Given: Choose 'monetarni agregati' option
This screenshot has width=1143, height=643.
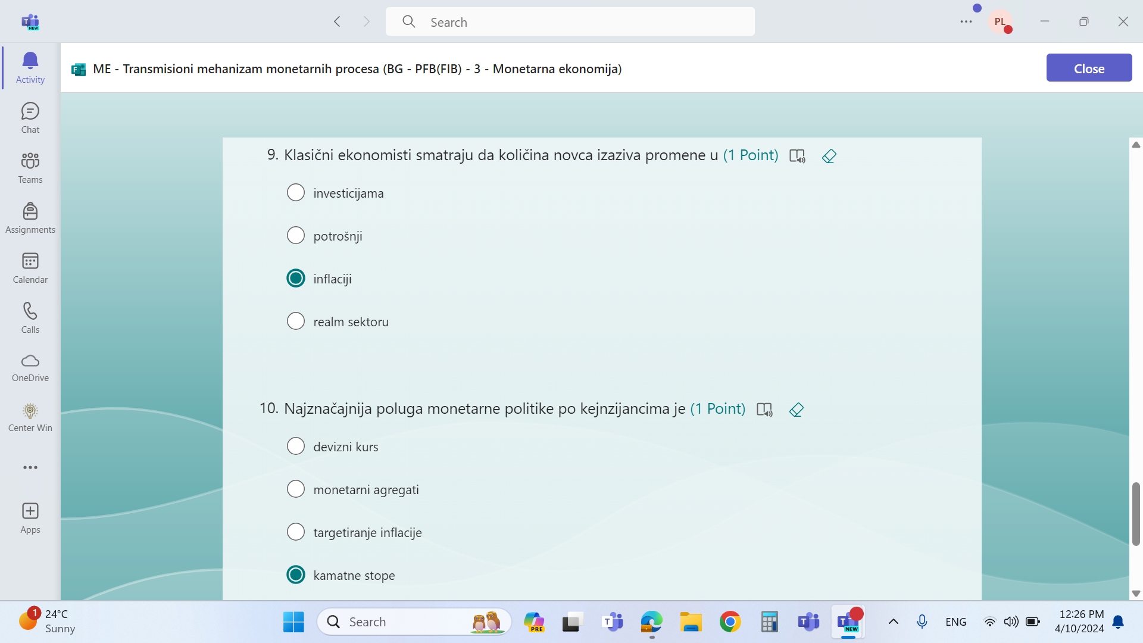Looking at the screenshot, I should pyautogui.click(x=296, y=489).
